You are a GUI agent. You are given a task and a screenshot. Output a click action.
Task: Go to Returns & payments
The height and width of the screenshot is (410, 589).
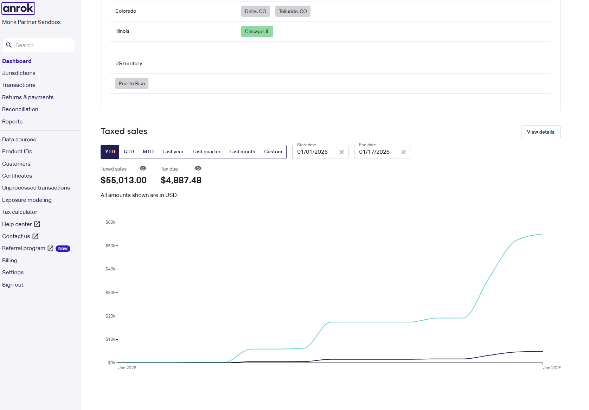coord(28,97)
